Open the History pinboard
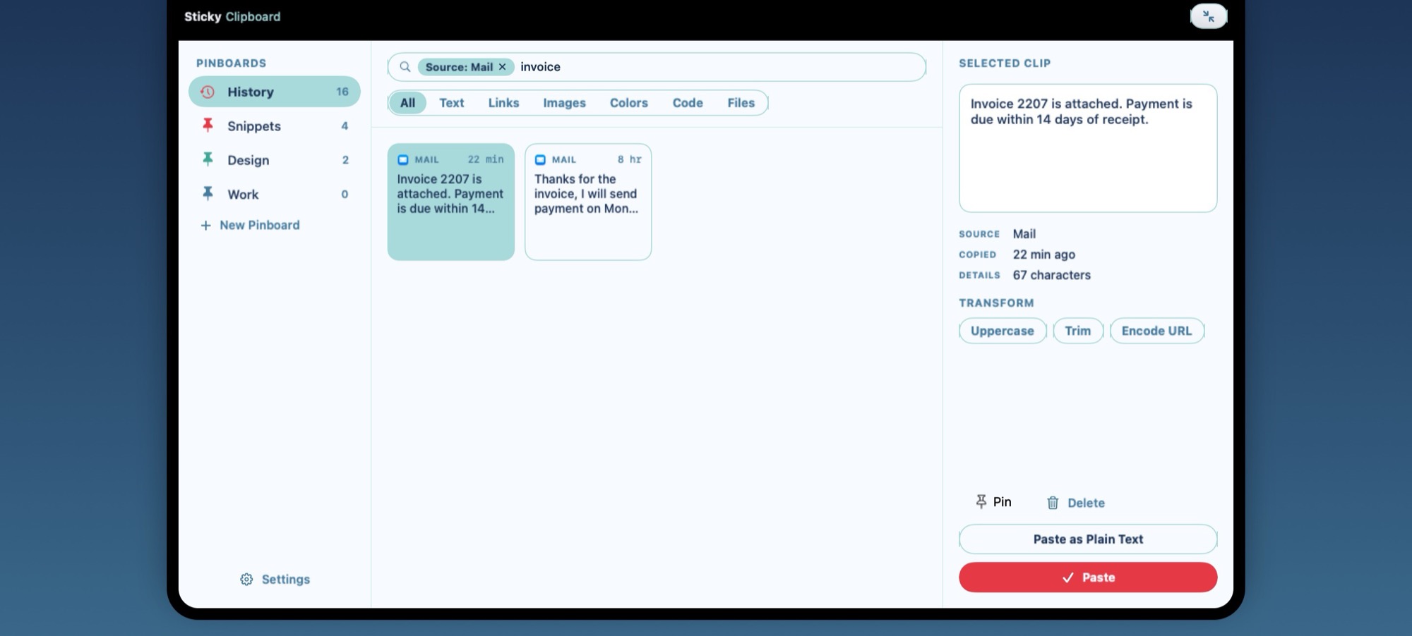 coord(275,92)
